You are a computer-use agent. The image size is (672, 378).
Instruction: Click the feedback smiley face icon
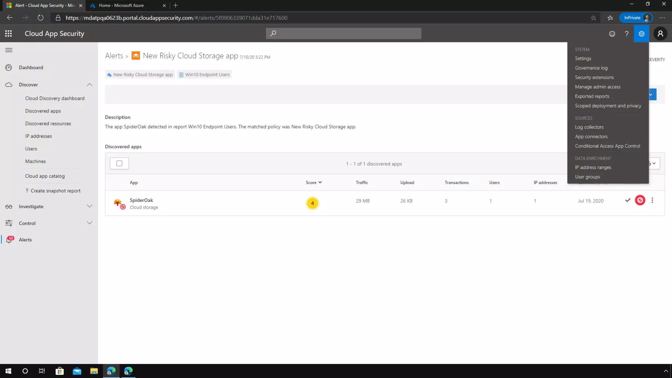point(612,34)
